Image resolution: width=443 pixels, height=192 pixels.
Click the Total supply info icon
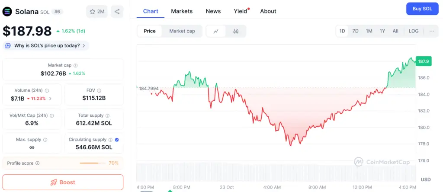coord(107,115)
